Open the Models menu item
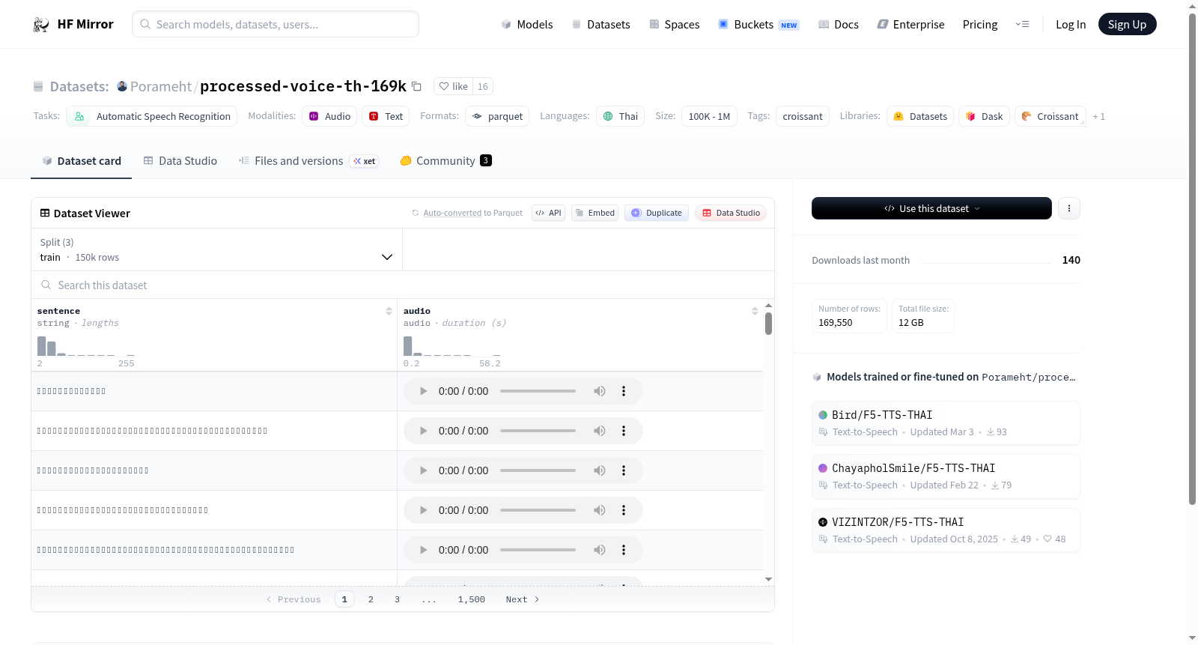The height and width of the screenshot is (645, 1198). 527,25
